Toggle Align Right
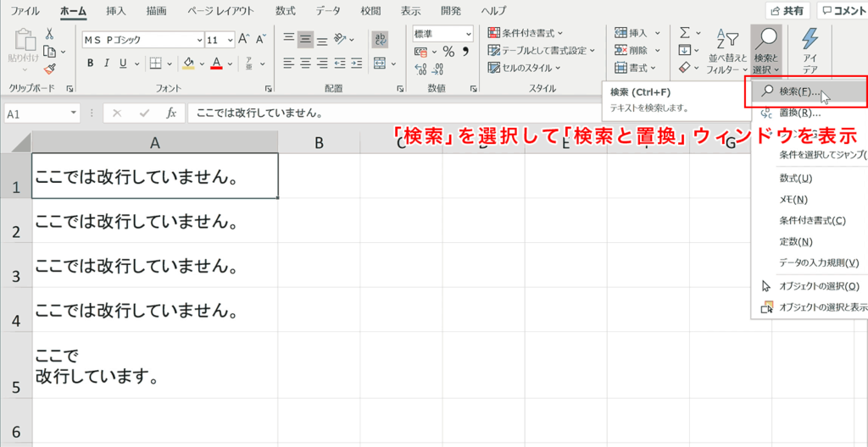Screen dimensions: 868x447 tap(321, 63)
